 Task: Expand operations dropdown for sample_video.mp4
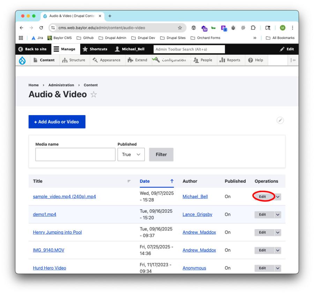(278, 197)
